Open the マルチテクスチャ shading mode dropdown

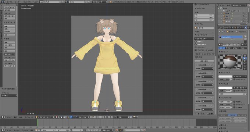click(204, 38)
